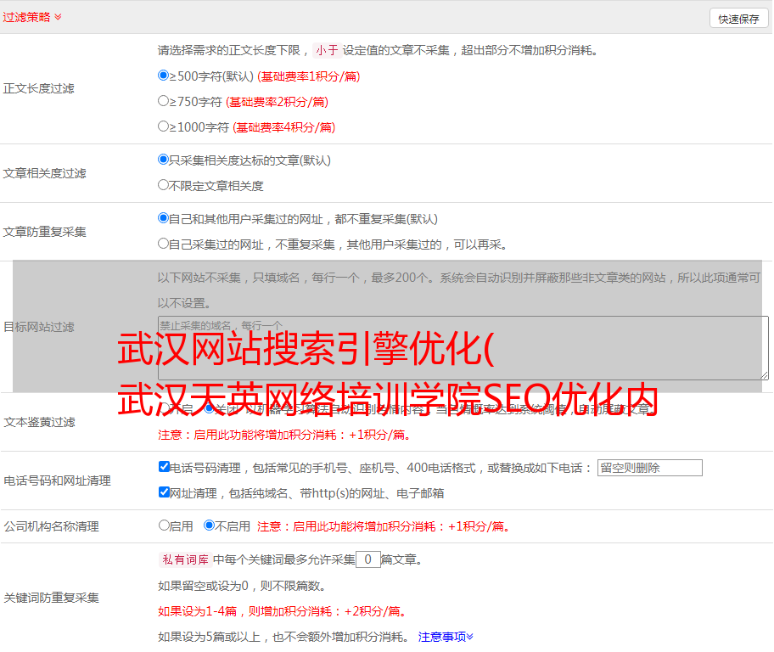Select the ≥500字符 default length option
This screenshot has width=774, height=652.
[164, 76]
